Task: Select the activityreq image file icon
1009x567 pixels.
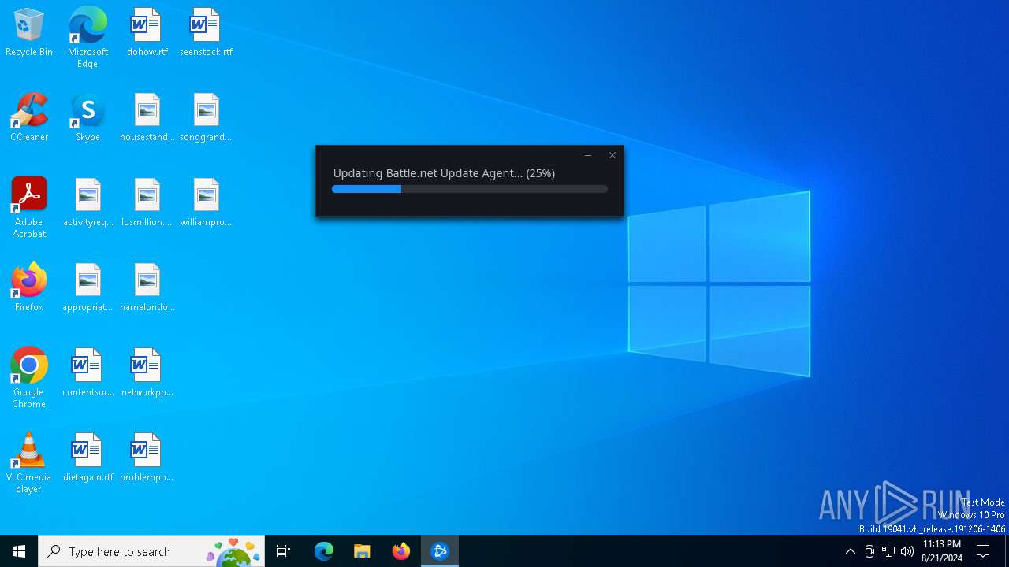Action: click(87, 203)
